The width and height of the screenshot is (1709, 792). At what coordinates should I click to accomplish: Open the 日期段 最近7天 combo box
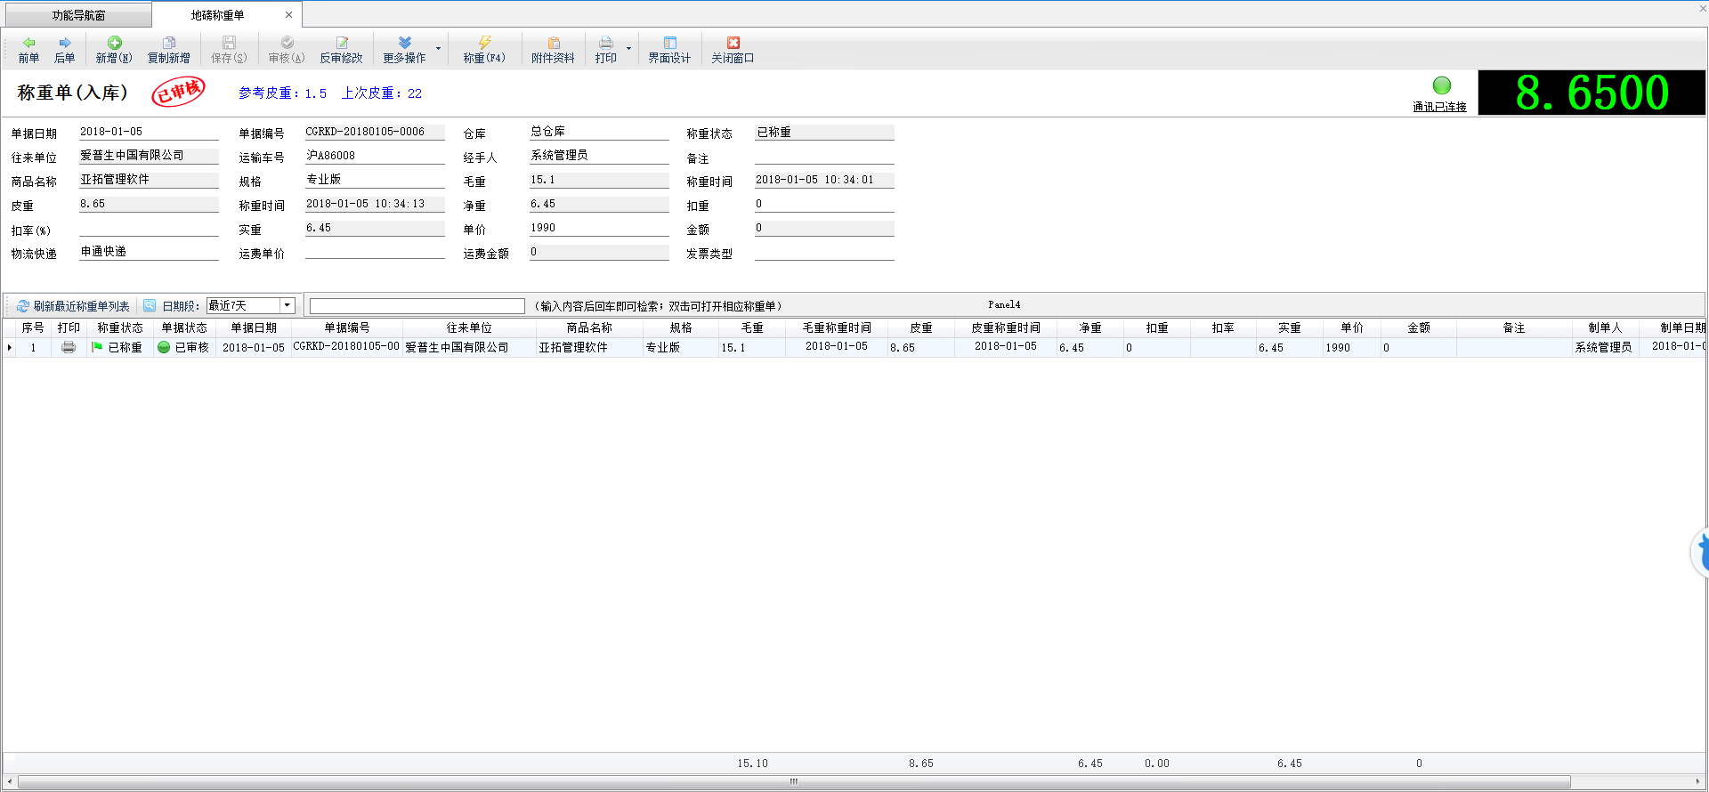[287, 306]
